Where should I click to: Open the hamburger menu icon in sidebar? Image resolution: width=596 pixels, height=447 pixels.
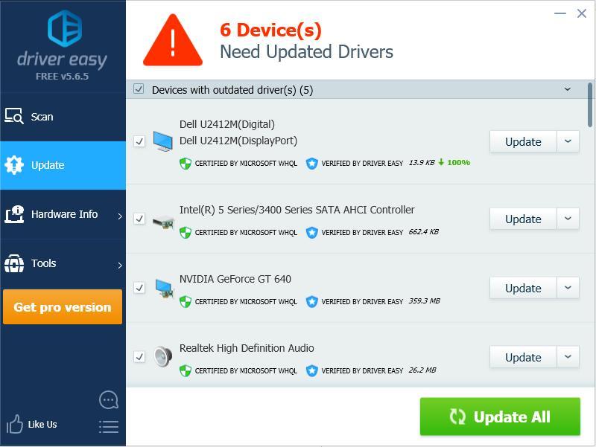tap(109, 426)
